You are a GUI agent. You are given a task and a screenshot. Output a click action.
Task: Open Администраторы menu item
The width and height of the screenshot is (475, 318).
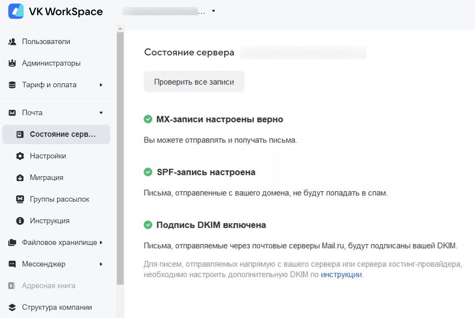click(x=56, y=63)
